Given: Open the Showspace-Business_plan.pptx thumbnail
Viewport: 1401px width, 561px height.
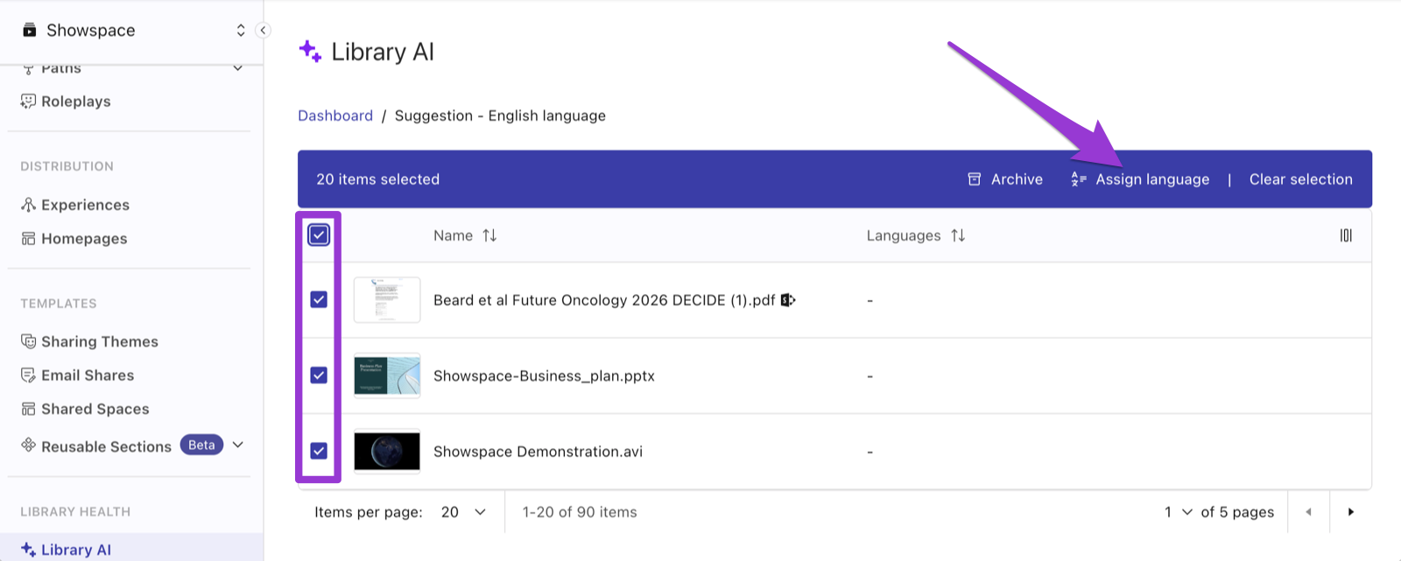Looking at the screenshot, I should click(x=387, y=375).
